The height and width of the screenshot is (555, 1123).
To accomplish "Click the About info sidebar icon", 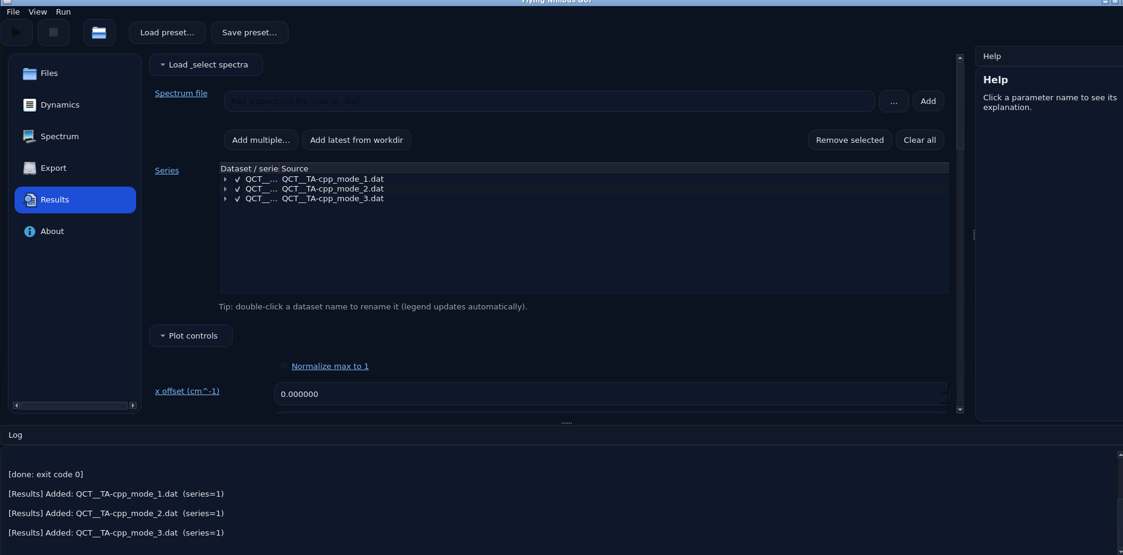I will (x=30, y=232).
